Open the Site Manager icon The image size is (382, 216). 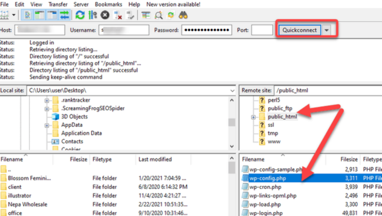4,15
